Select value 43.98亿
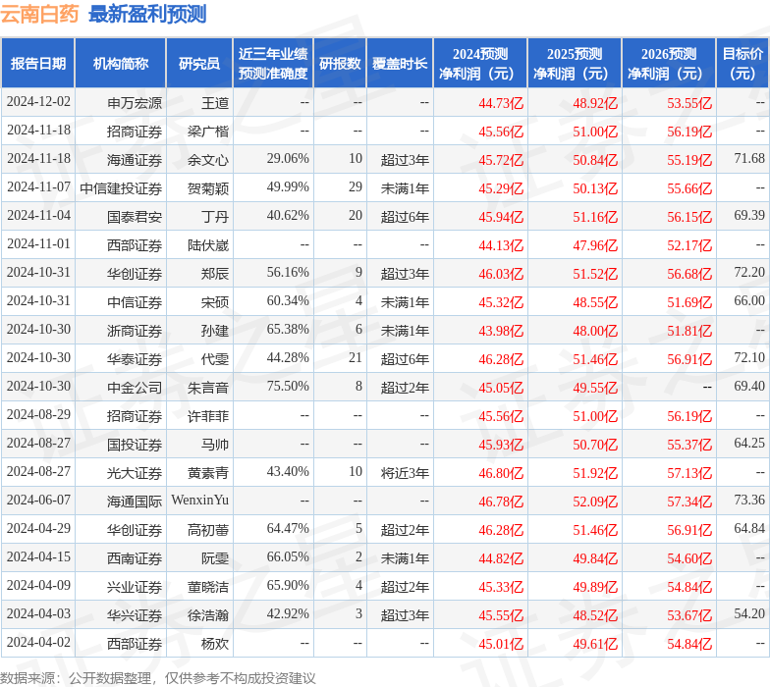Screen dimensions: 770x687 501,331
